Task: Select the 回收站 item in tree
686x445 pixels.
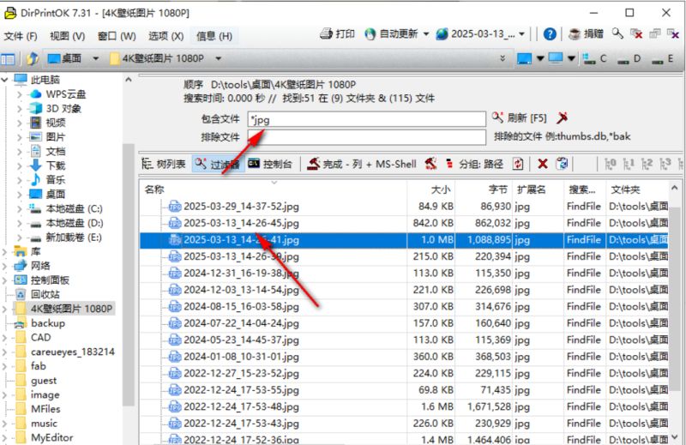Action: click(x=45, y=294)
